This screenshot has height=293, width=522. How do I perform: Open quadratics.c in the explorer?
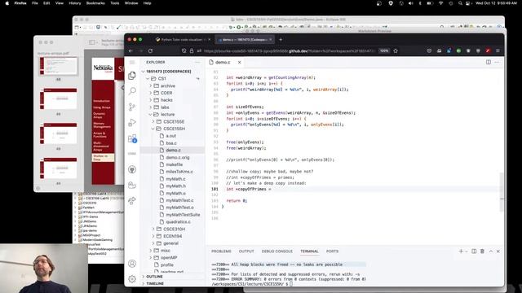179,221
